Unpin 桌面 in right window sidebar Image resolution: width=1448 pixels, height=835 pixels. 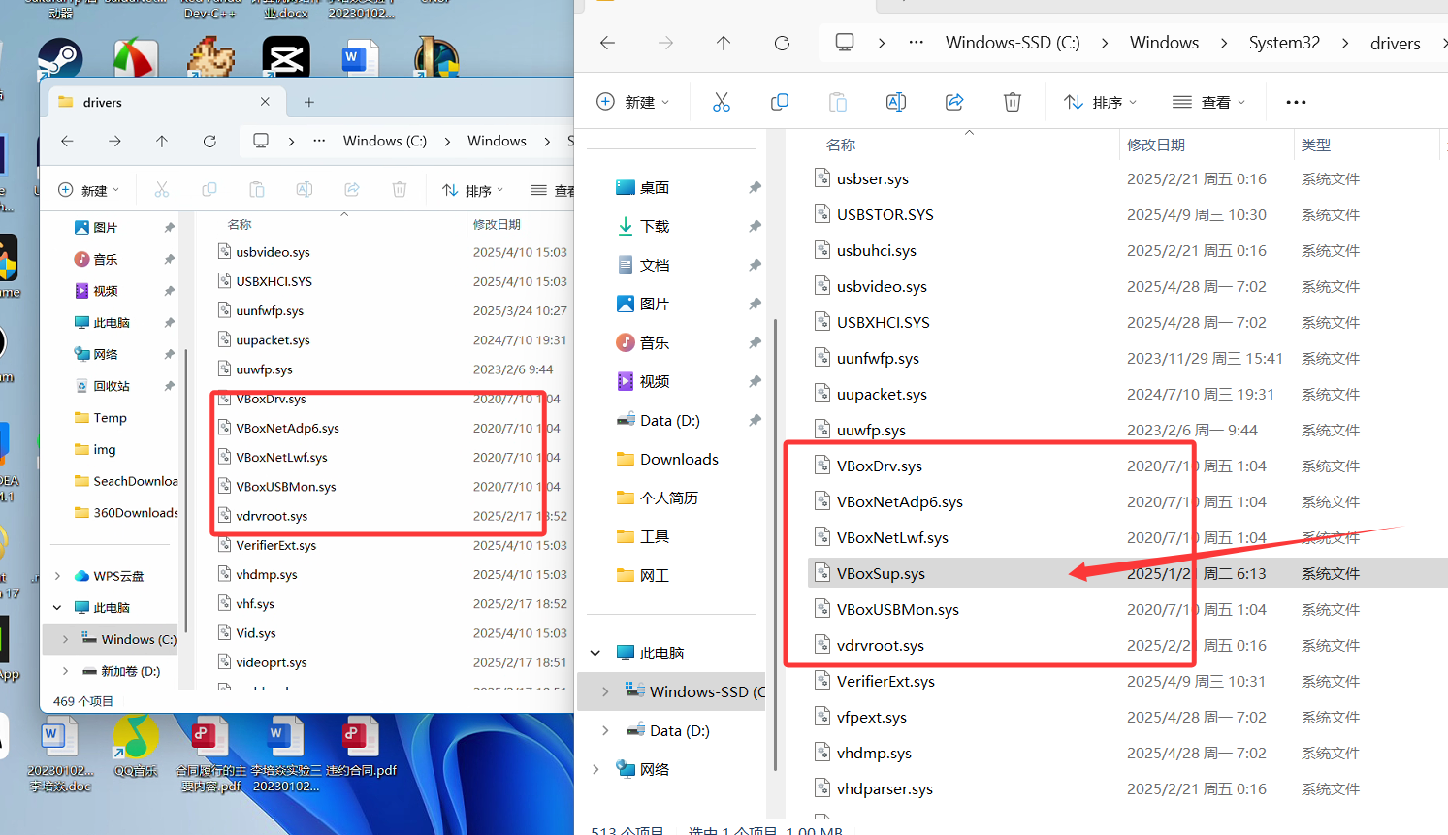click(755, 187)
